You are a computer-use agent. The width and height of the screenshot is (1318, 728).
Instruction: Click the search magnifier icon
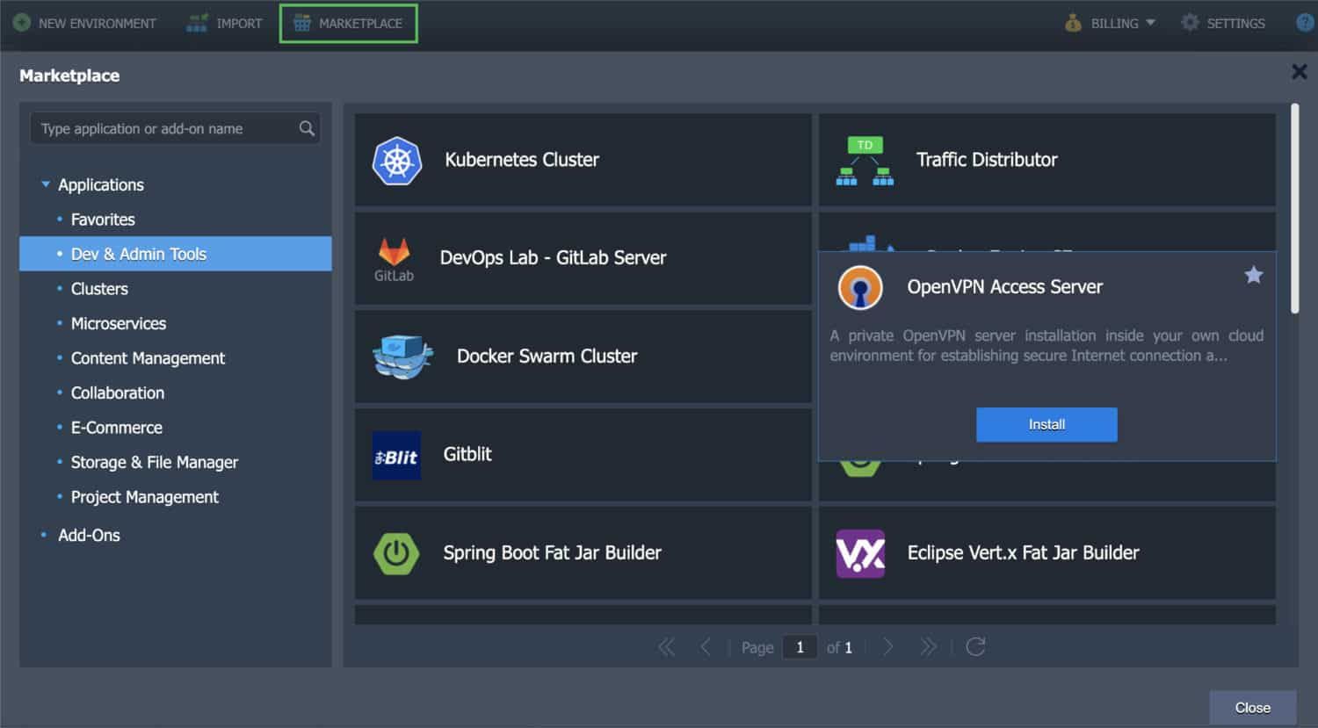click(x=307, y=128)
